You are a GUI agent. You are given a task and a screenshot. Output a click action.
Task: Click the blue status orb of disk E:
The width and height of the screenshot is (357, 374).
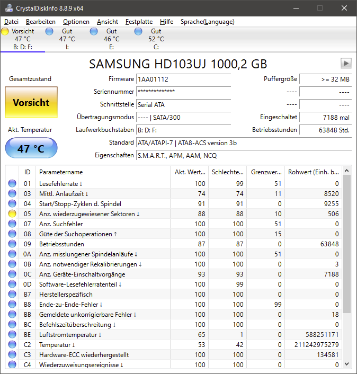[x=94, y=31]
